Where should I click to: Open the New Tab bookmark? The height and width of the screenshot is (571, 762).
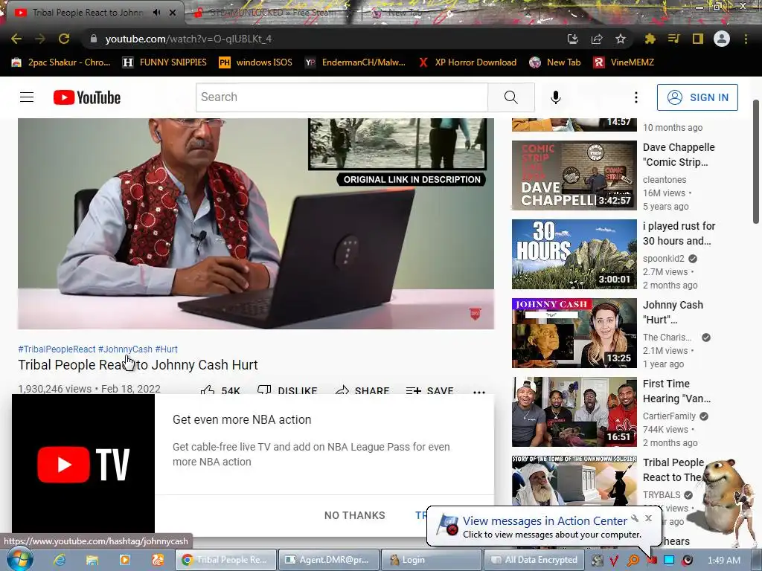click(x=555, y=62)
